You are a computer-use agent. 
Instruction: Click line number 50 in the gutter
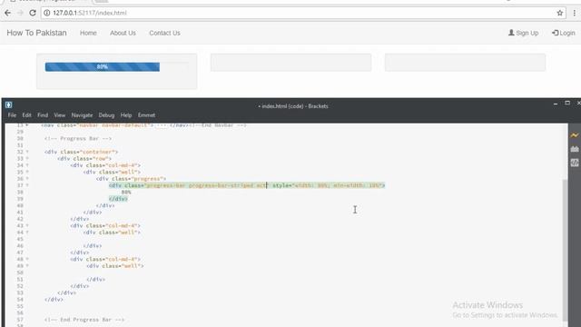pos(20,272)
